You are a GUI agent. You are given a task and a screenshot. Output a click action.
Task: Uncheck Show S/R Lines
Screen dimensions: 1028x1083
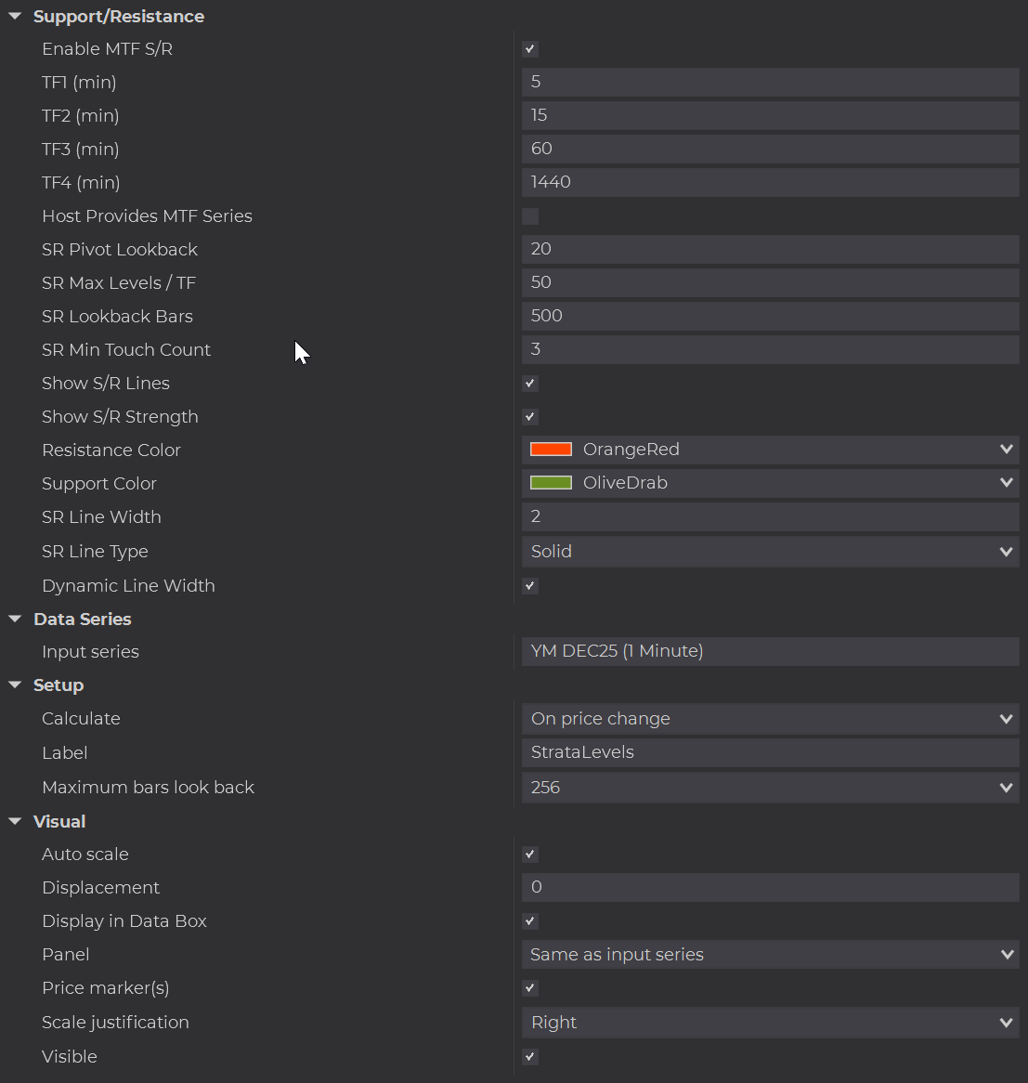click(x=530, y=384)
